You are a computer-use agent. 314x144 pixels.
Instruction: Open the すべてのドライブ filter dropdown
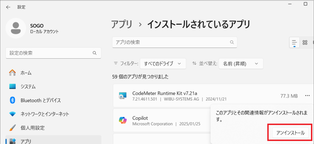[163, 64]
